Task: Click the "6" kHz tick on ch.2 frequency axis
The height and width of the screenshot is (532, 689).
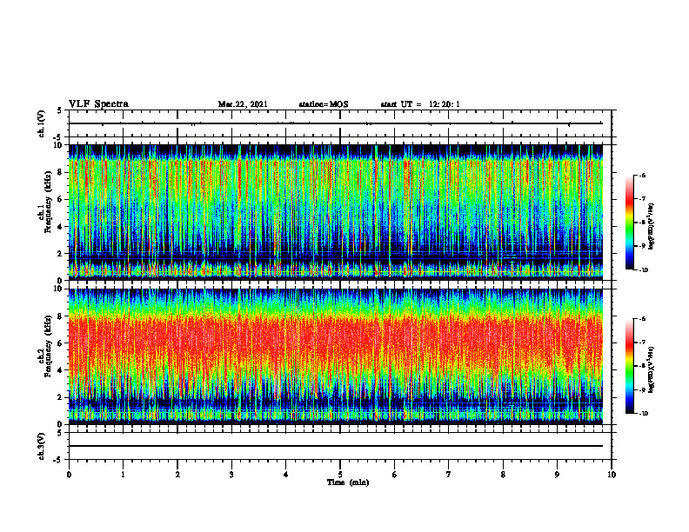Action: pyautogui.click(x=61, y=343)
